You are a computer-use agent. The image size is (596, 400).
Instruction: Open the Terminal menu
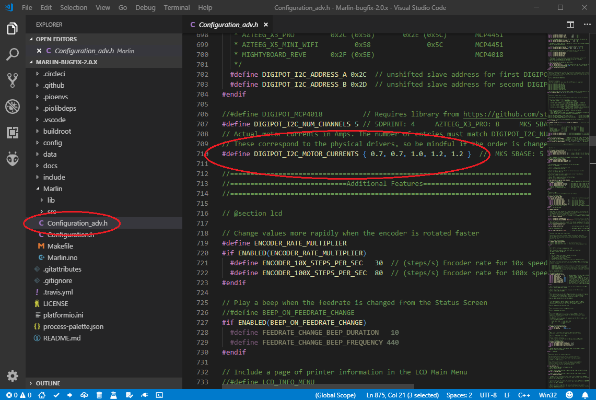(177, 8)
